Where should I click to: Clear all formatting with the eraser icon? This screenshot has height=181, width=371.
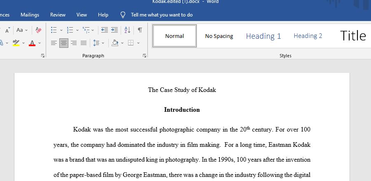[38, 30]
